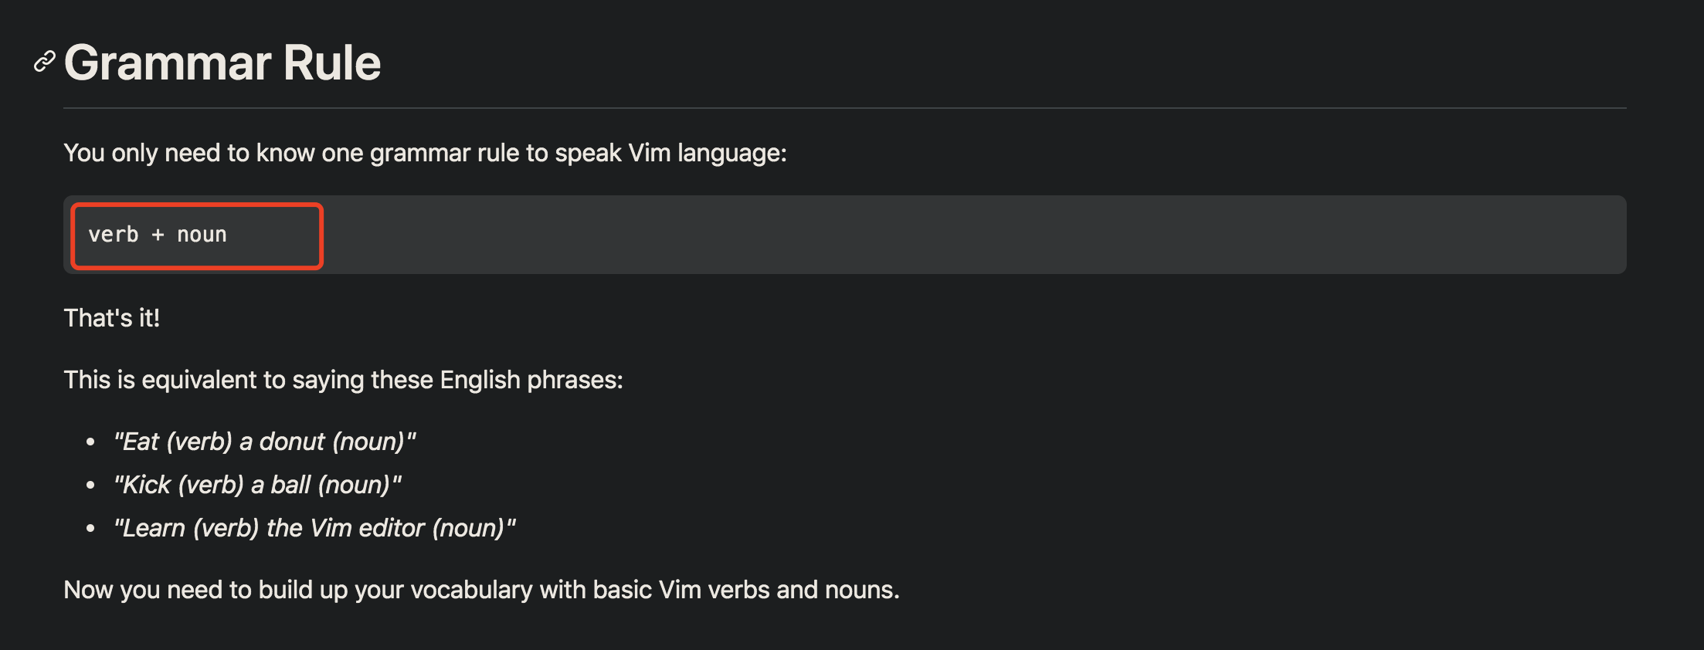This screenshot has width=1704, height=650.
Task: Click the "equivalent to saying these English phrases" line
Action: 344,380
